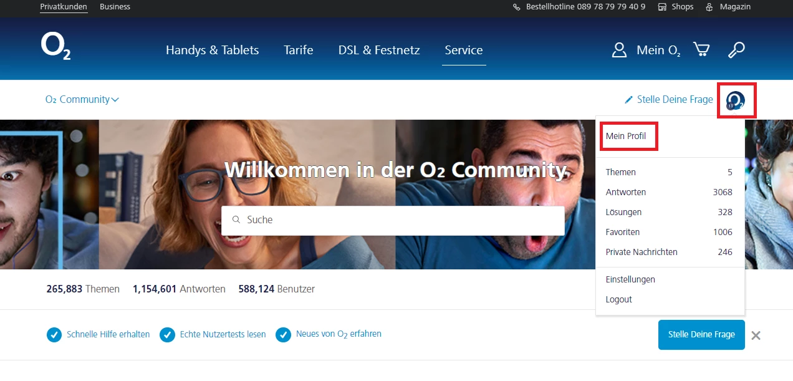Click Echte Nutzertests lesen text
This screenshot has width=793, height=381.
click(223, 334)
